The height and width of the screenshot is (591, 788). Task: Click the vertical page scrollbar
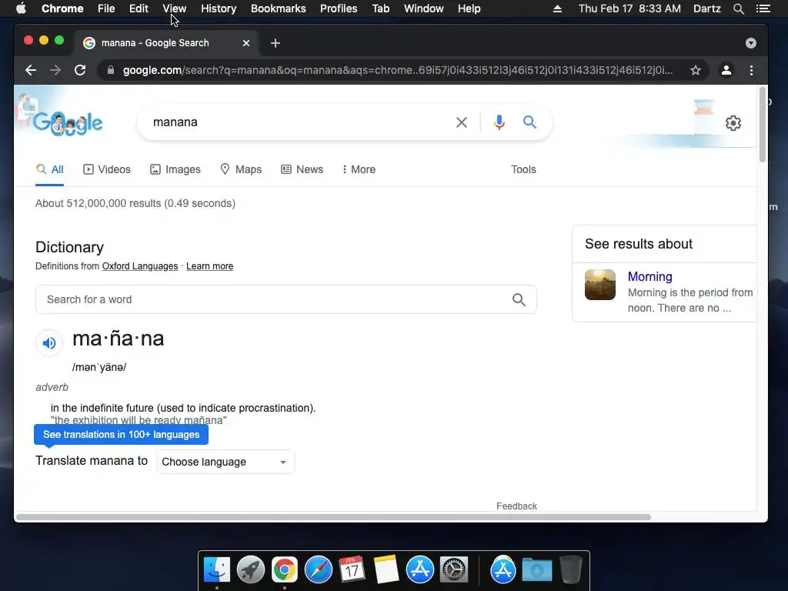[x=763, y=125]
